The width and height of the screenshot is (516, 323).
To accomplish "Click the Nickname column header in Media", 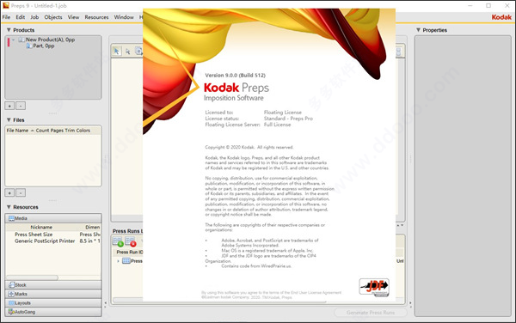I will coord(41,228).
